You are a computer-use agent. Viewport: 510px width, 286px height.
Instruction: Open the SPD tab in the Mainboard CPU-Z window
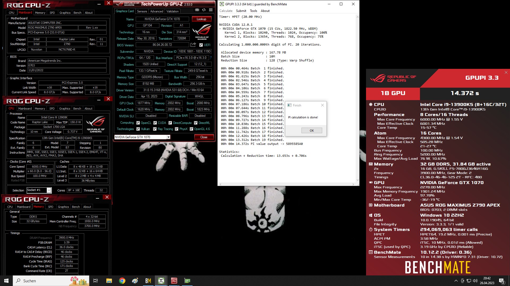52,13
